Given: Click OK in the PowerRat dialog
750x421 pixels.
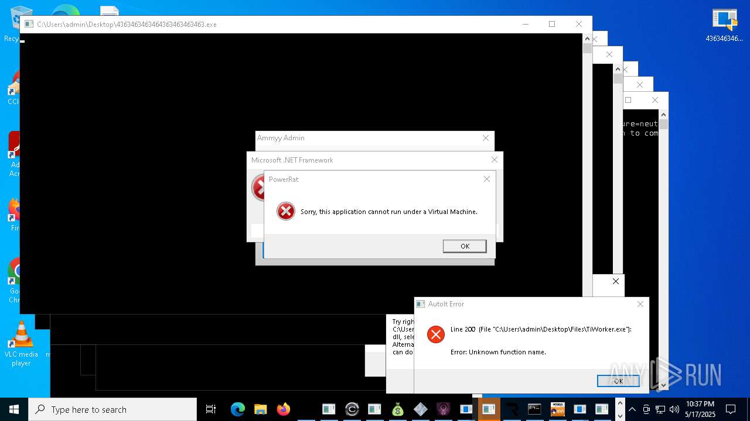Looking at the screenshot, I should click(465, 246).
